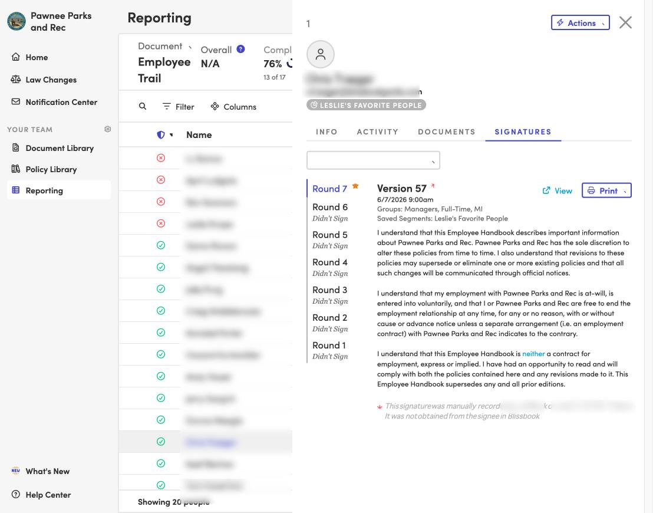Open Law Changes scales icon
Viewport: 653px width, 513px height.
click(x=16, y=79)
